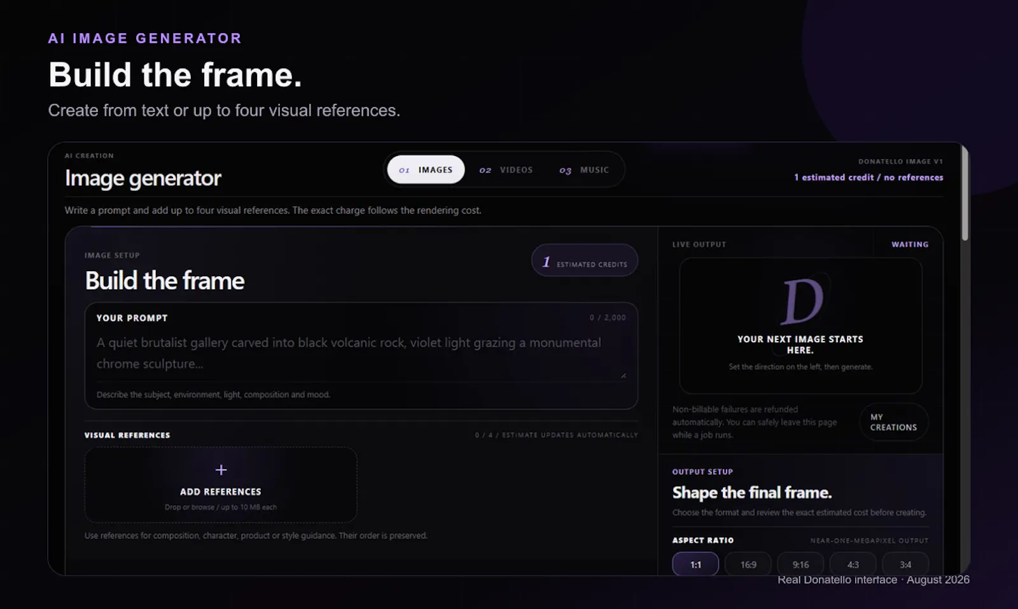The height and width of the screenshot is (609, 1018).
Task: Click the Donatello D logo preview
Action: pyautogui.click(x=803, y=300)
